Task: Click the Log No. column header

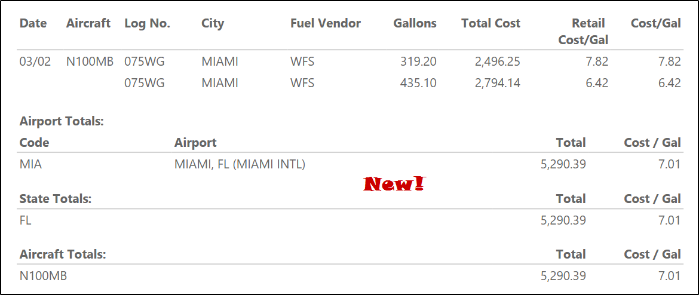Action: point(147,23)
